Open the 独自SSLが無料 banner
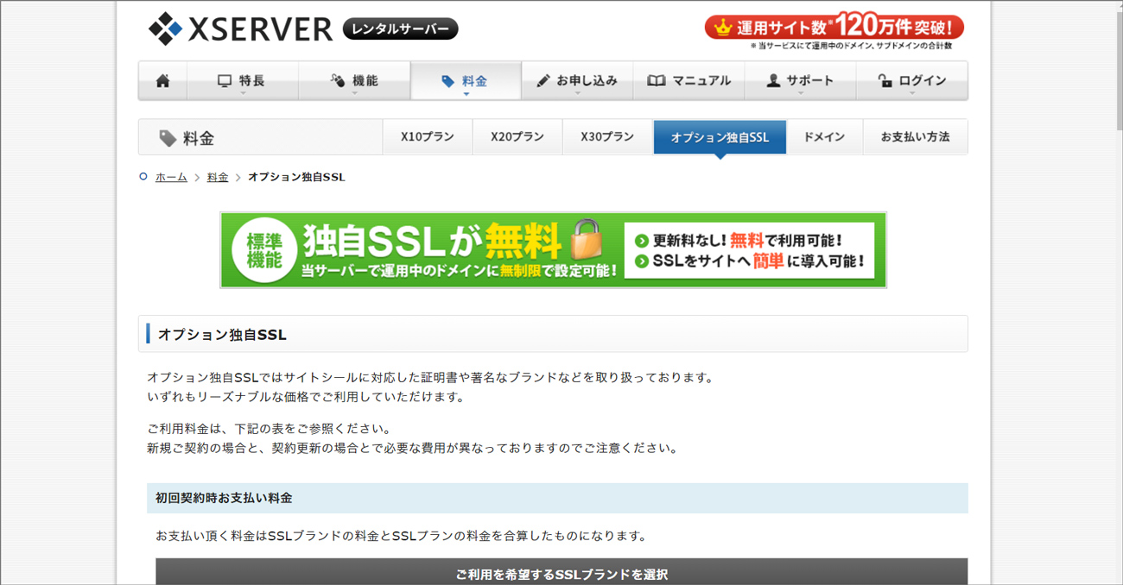Viewport: 1123px width, 585px height. tap(553, 250)
